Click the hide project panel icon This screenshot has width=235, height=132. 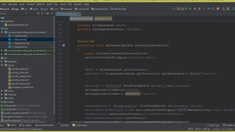(x=53, y=14)
